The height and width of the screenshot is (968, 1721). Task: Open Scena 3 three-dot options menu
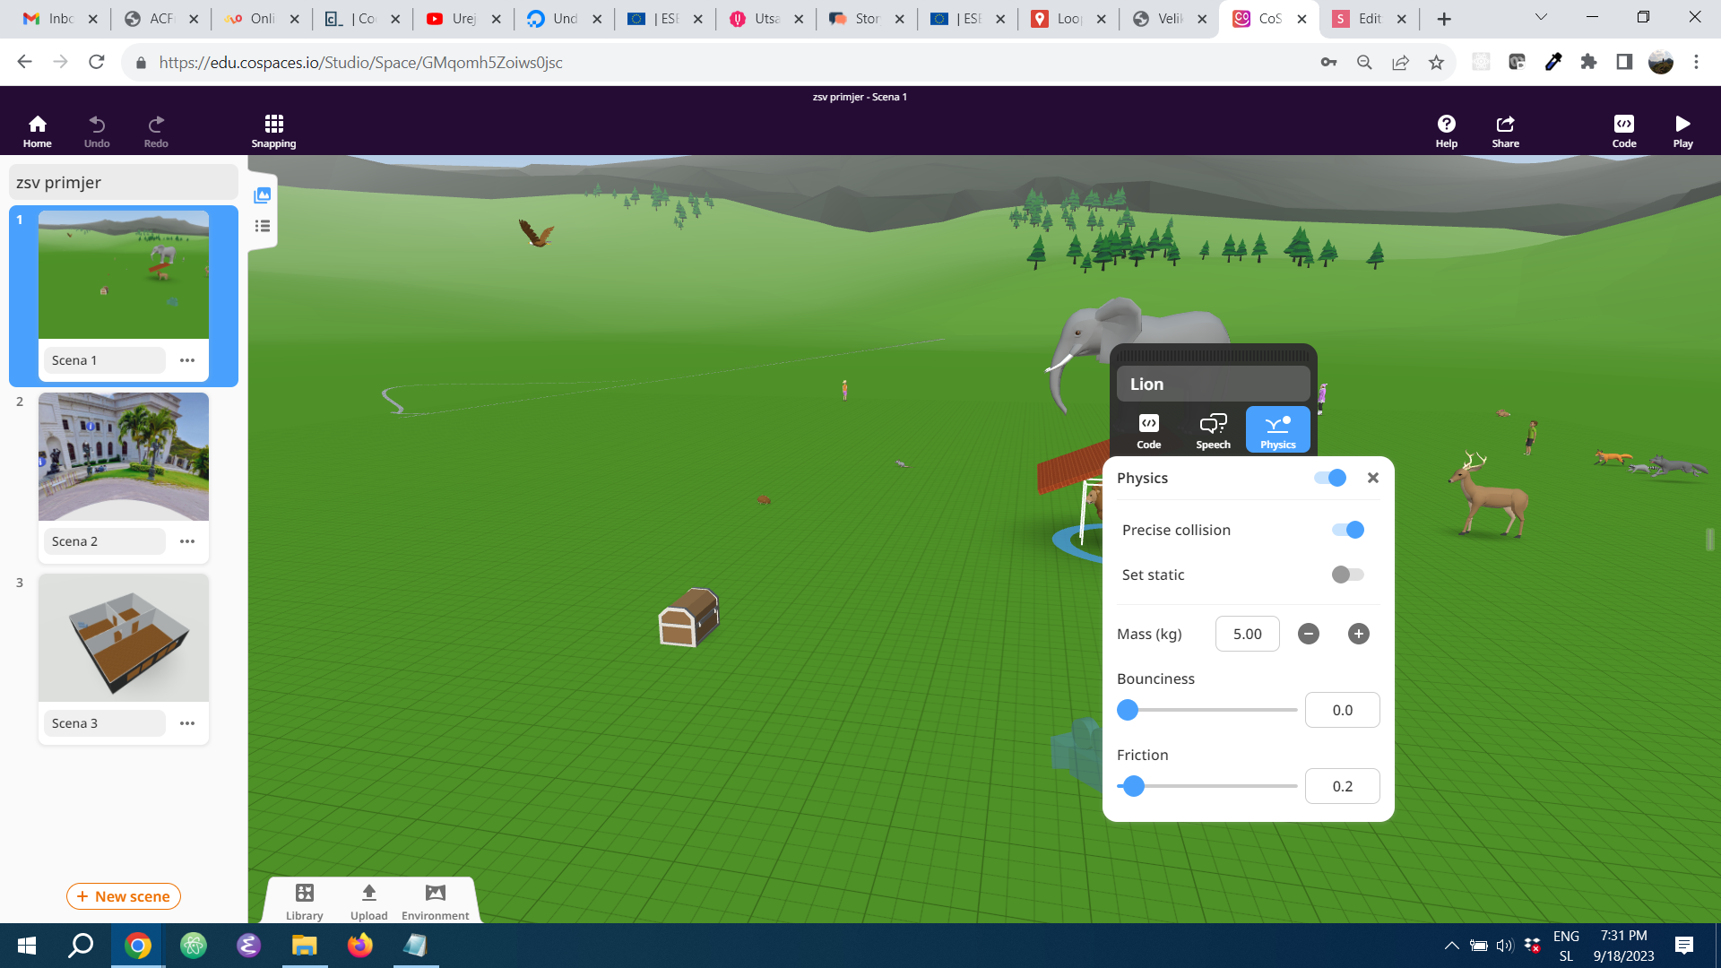pyautogui.click(x=187, y=723)
